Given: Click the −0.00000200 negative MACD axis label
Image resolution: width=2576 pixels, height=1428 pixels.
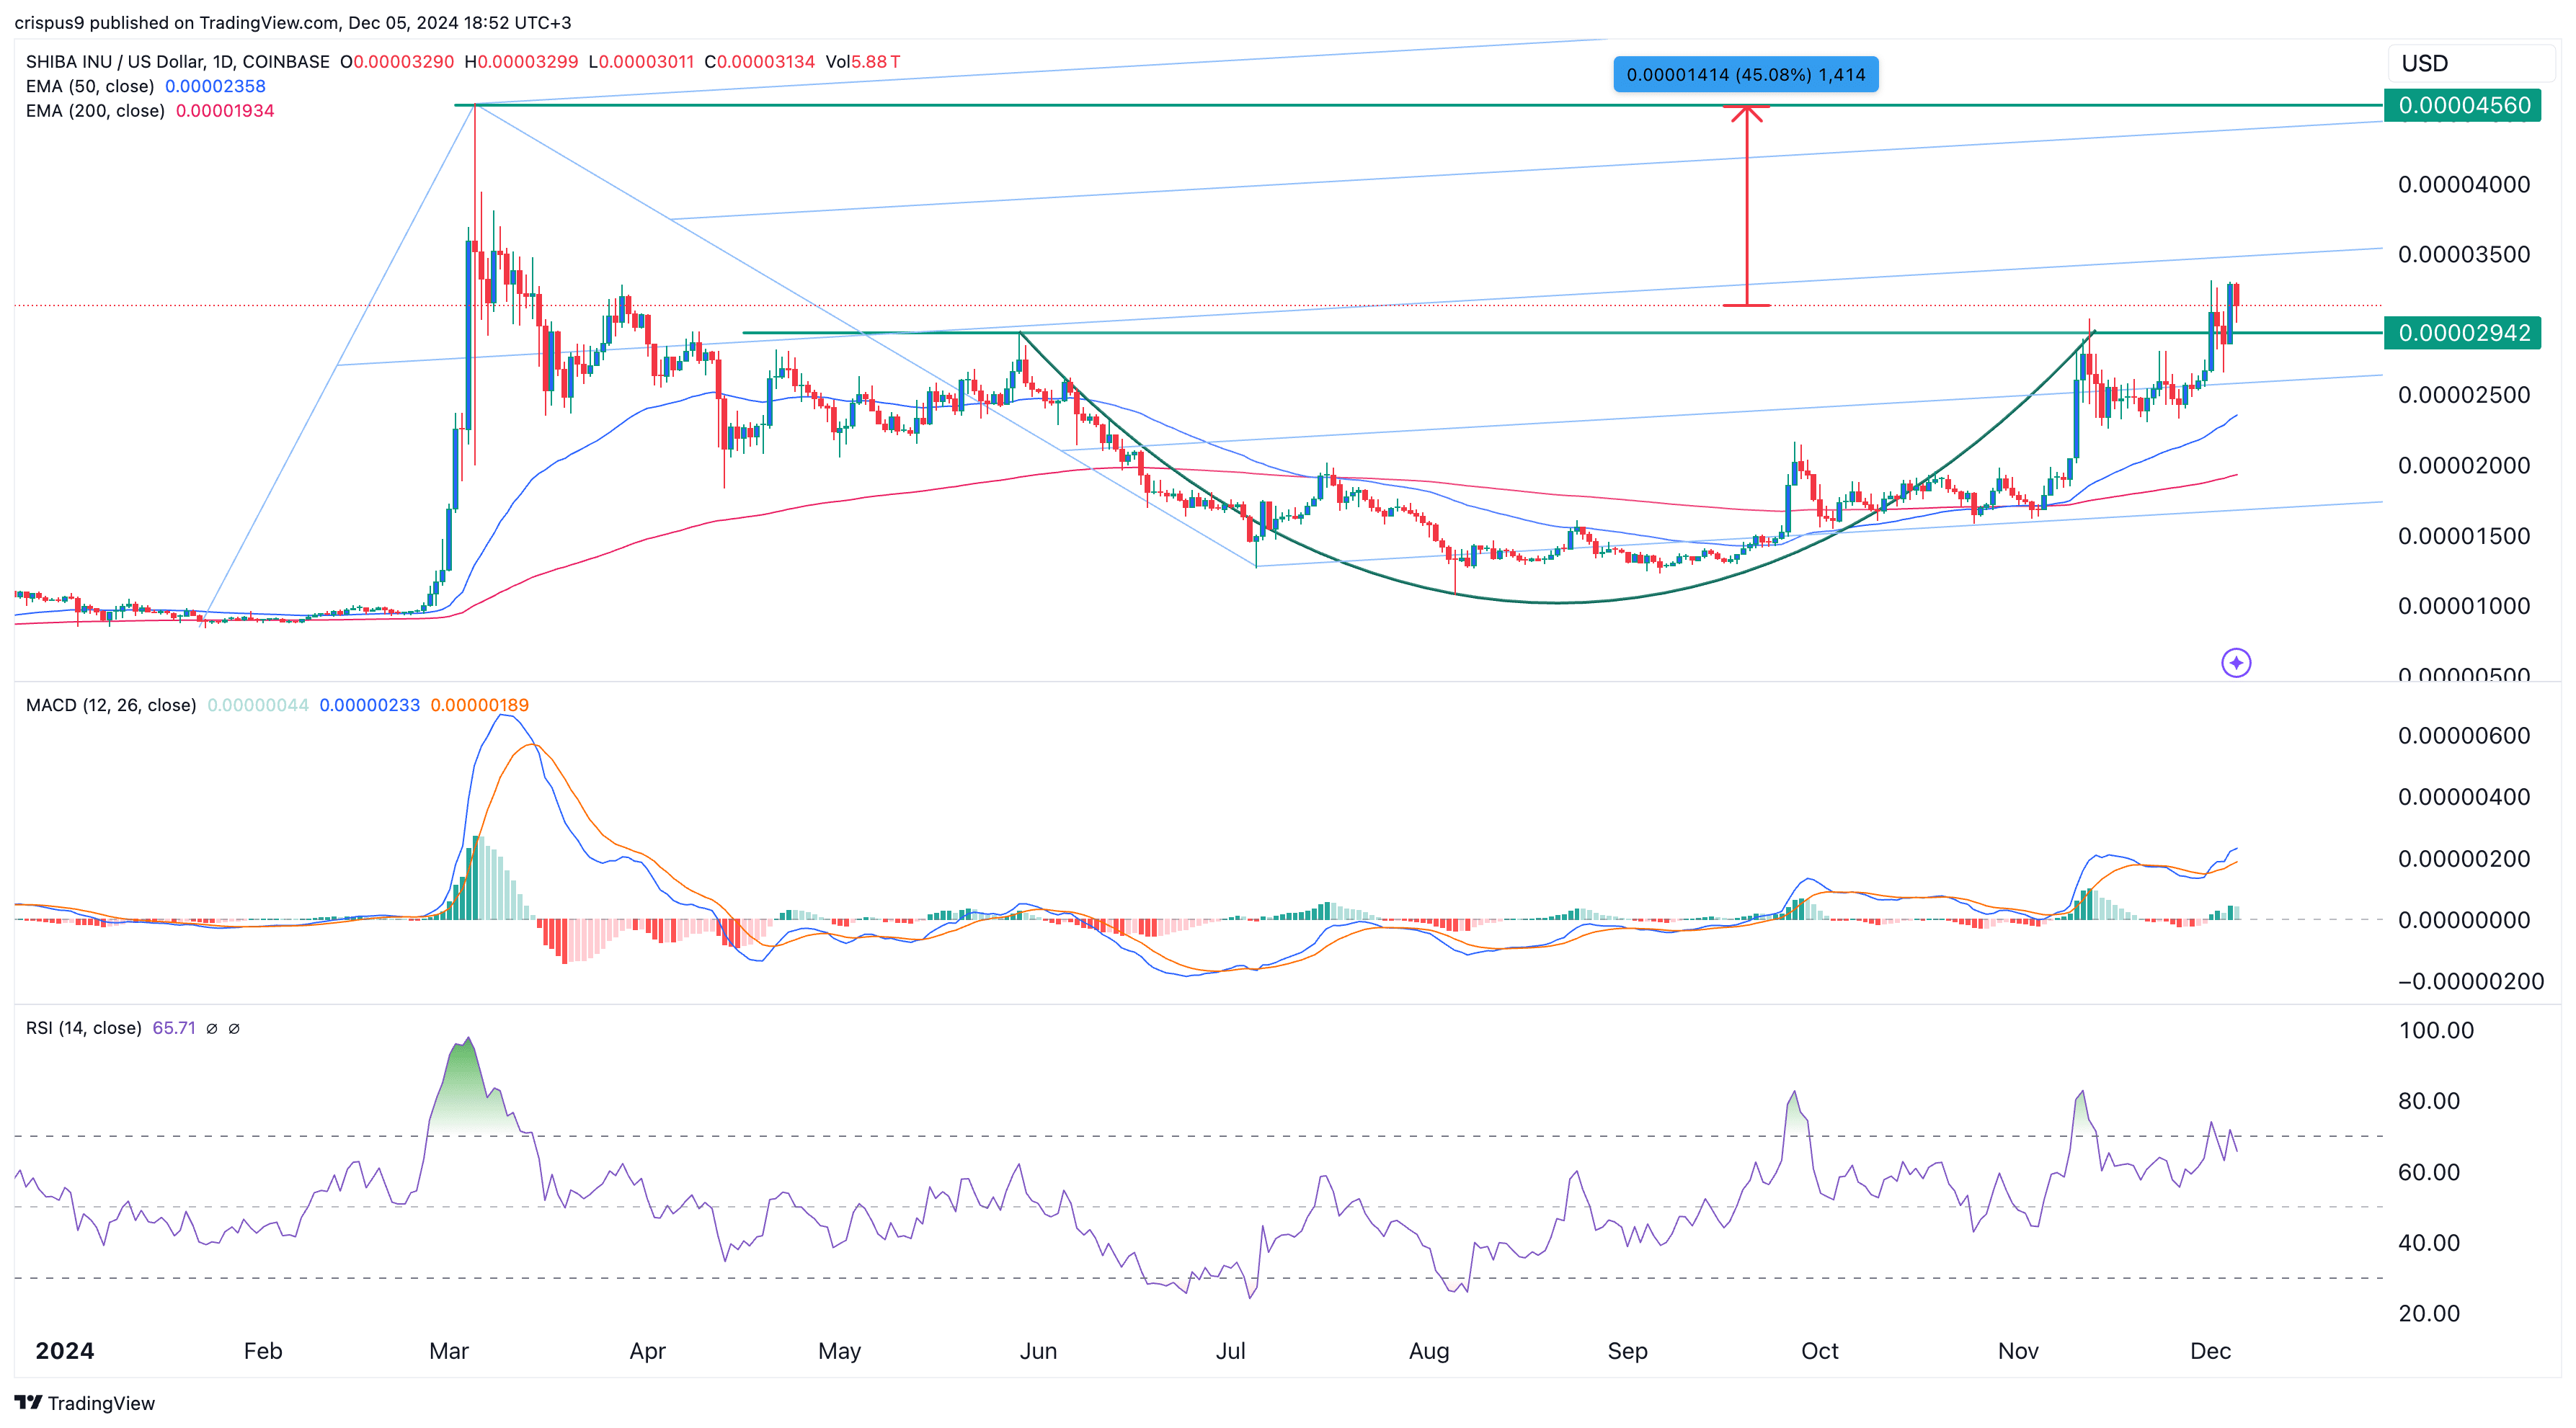Looking at the screenshot, I should [x=2470, y=981].
